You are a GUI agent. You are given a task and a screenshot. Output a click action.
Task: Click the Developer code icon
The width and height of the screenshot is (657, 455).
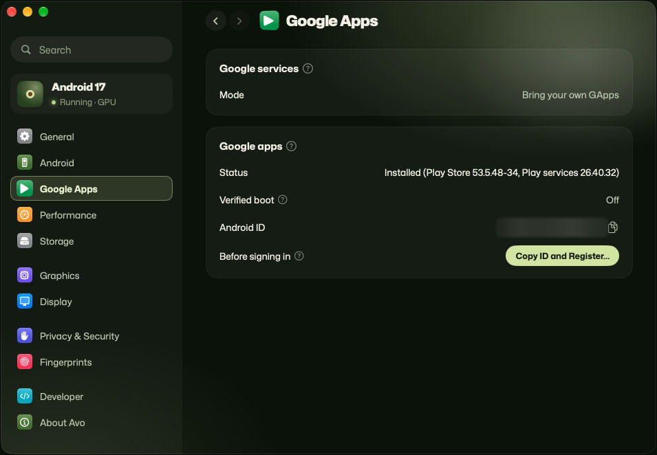(x=25, y=397)
